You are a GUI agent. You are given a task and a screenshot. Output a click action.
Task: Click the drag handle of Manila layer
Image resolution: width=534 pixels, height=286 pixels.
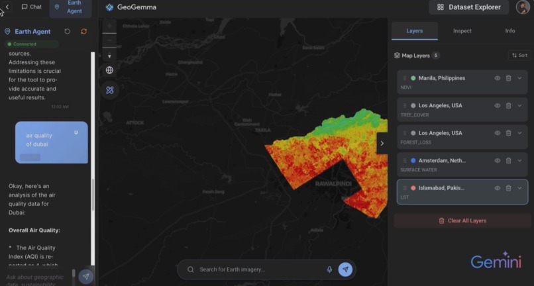click(405, 78)
